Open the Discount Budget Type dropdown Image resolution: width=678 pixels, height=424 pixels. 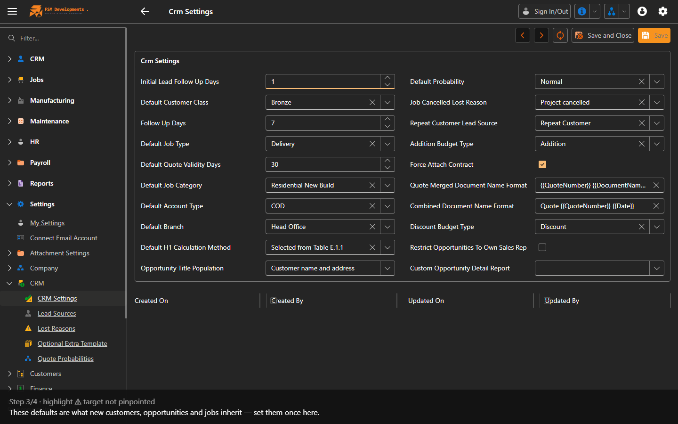pyautogui.click(x=657, y=227)
